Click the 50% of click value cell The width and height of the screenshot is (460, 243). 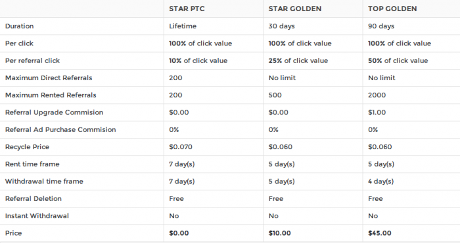tap(398, 60)
